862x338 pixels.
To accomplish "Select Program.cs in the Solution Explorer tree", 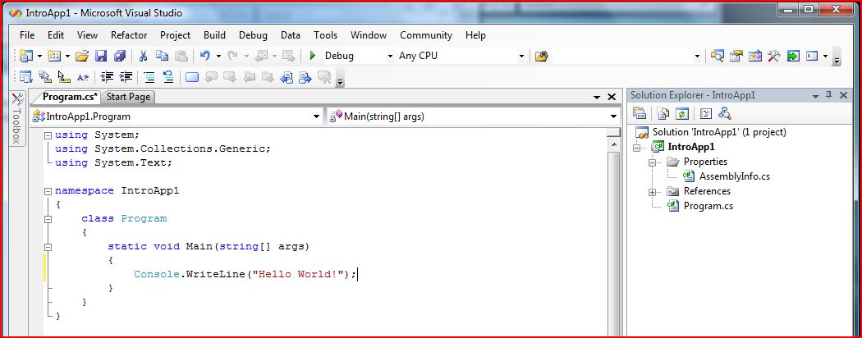I will tap(708, 206).
